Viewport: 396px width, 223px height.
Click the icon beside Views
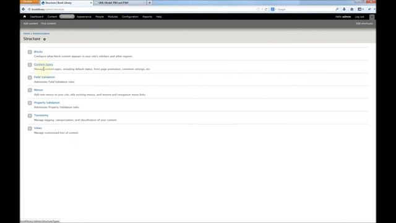click(x=30, y=128)
